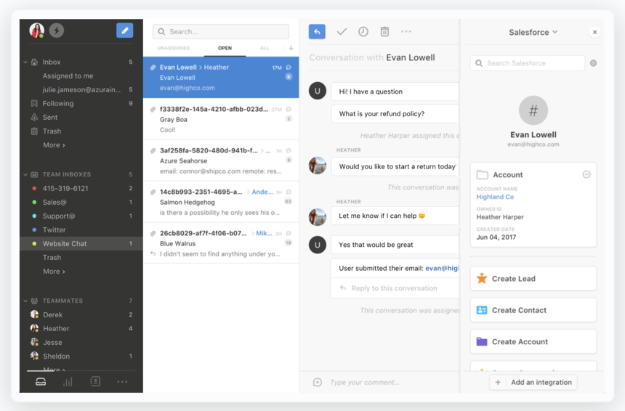Select teammate Derek

point(81,314)
